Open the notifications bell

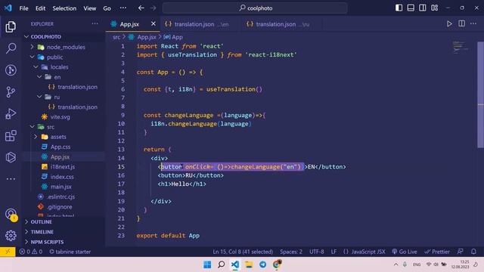474,252
